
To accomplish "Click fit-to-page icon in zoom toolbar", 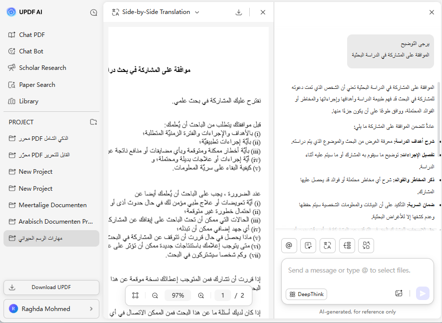I will click(x=135, y=296).
